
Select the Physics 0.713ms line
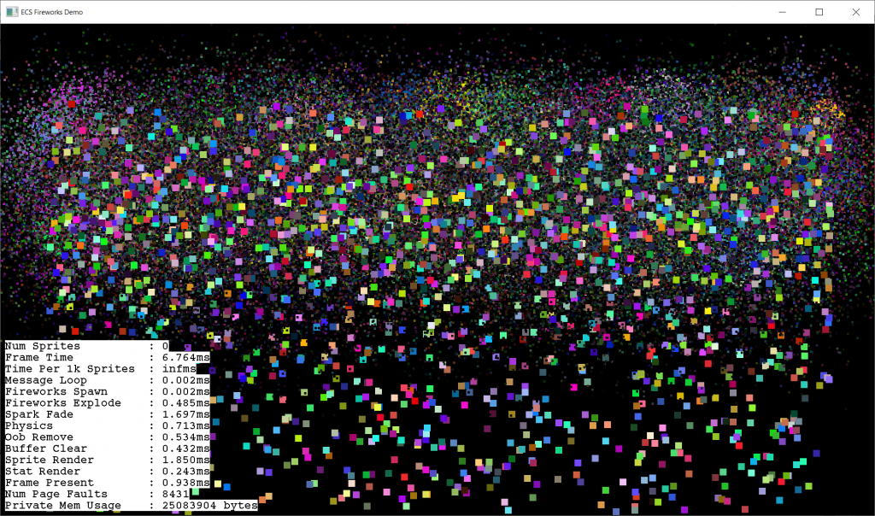click(x=107, y=425)
